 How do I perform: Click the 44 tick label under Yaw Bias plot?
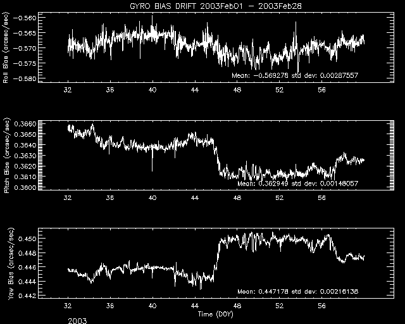coord(195,306)
